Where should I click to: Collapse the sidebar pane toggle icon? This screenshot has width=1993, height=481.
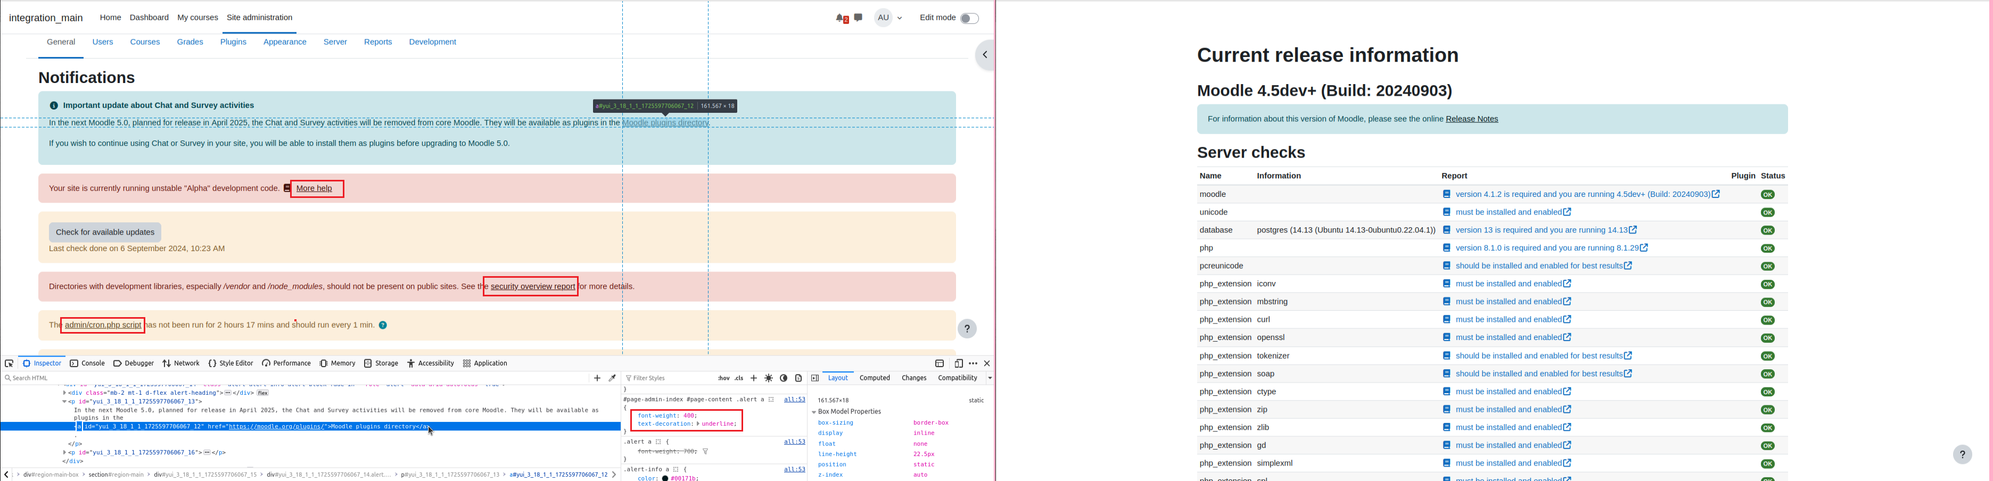click(814, 378)
